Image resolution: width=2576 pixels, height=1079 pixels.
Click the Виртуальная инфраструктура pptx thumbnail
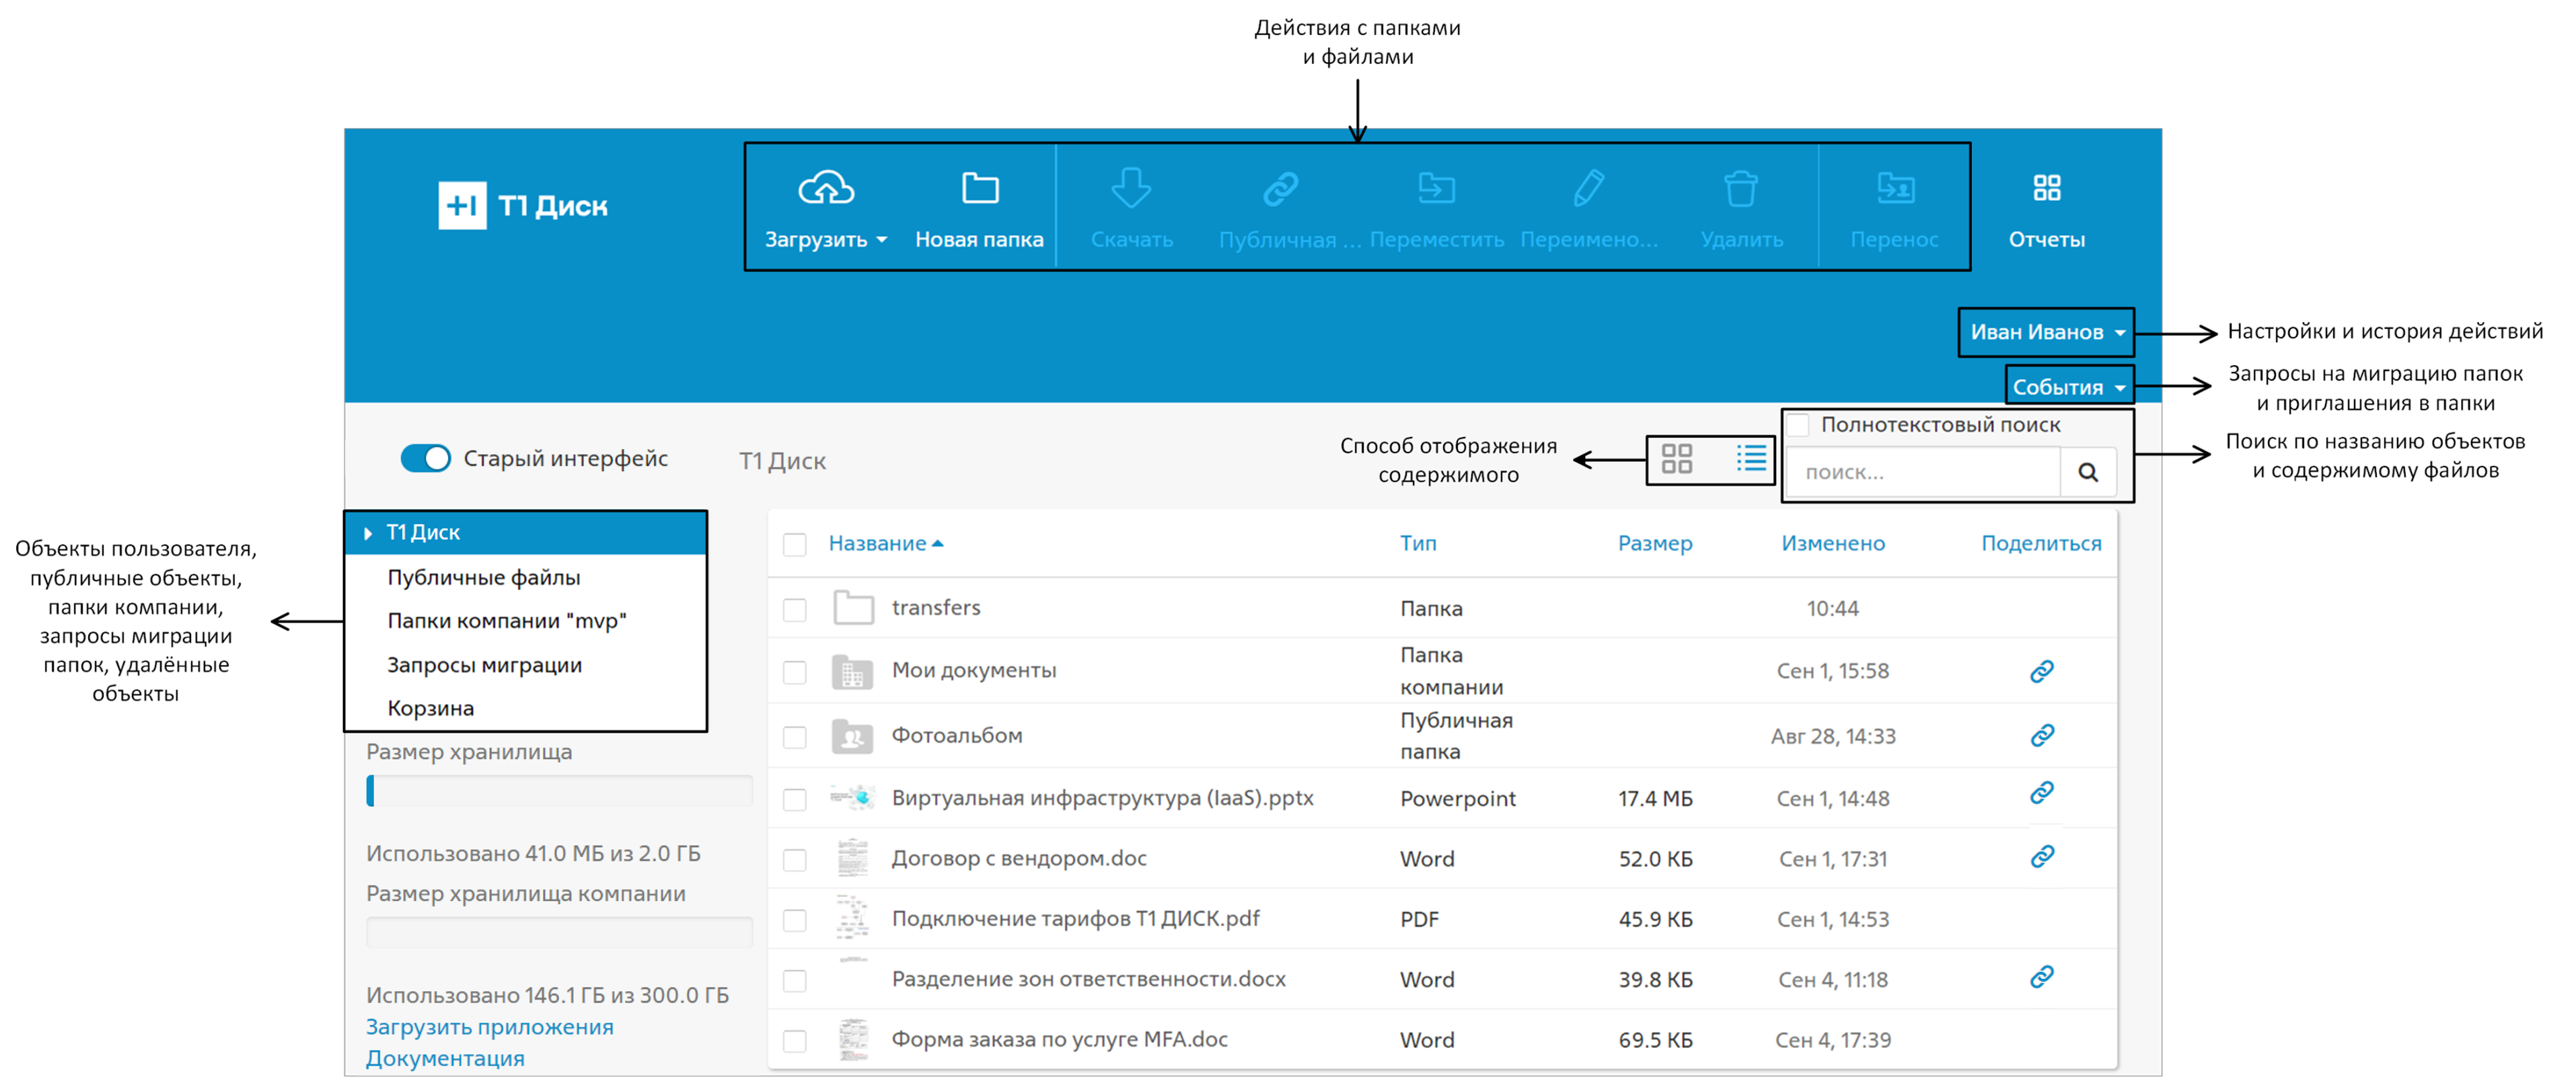[x=853, y=797]
